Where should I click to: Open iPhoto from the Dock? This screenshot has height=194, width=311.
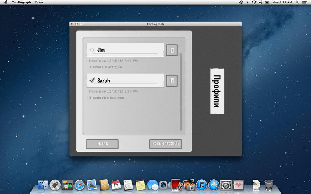189,185
